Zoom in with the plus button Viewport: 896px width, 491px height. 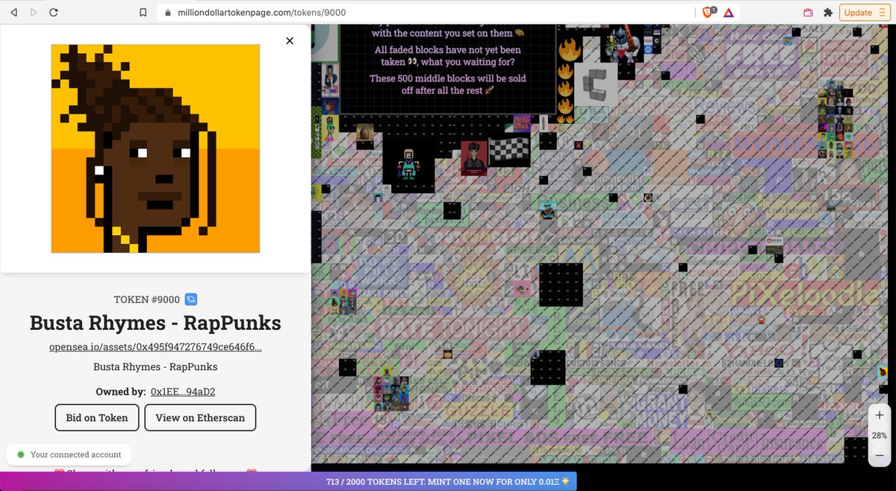880,416
